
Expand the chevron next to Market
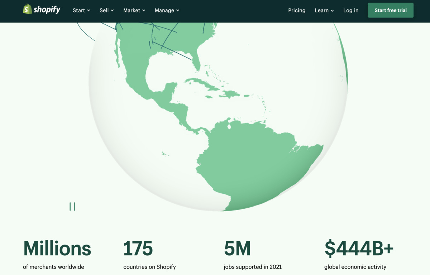[x=144, y=11]
